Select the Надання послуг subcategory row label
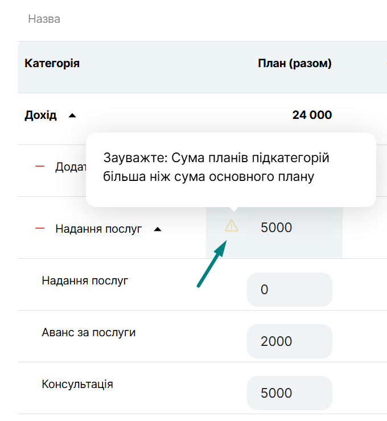Screen dimensions: 387x421 pyautogui.click(x=85, y=280)
